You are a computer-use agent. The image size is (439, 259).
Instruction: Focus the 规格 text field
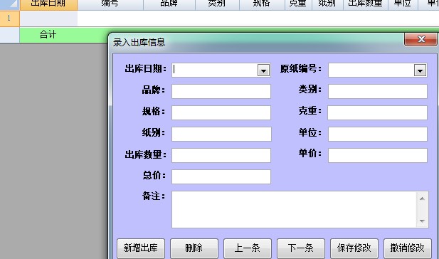pos(221,112)
